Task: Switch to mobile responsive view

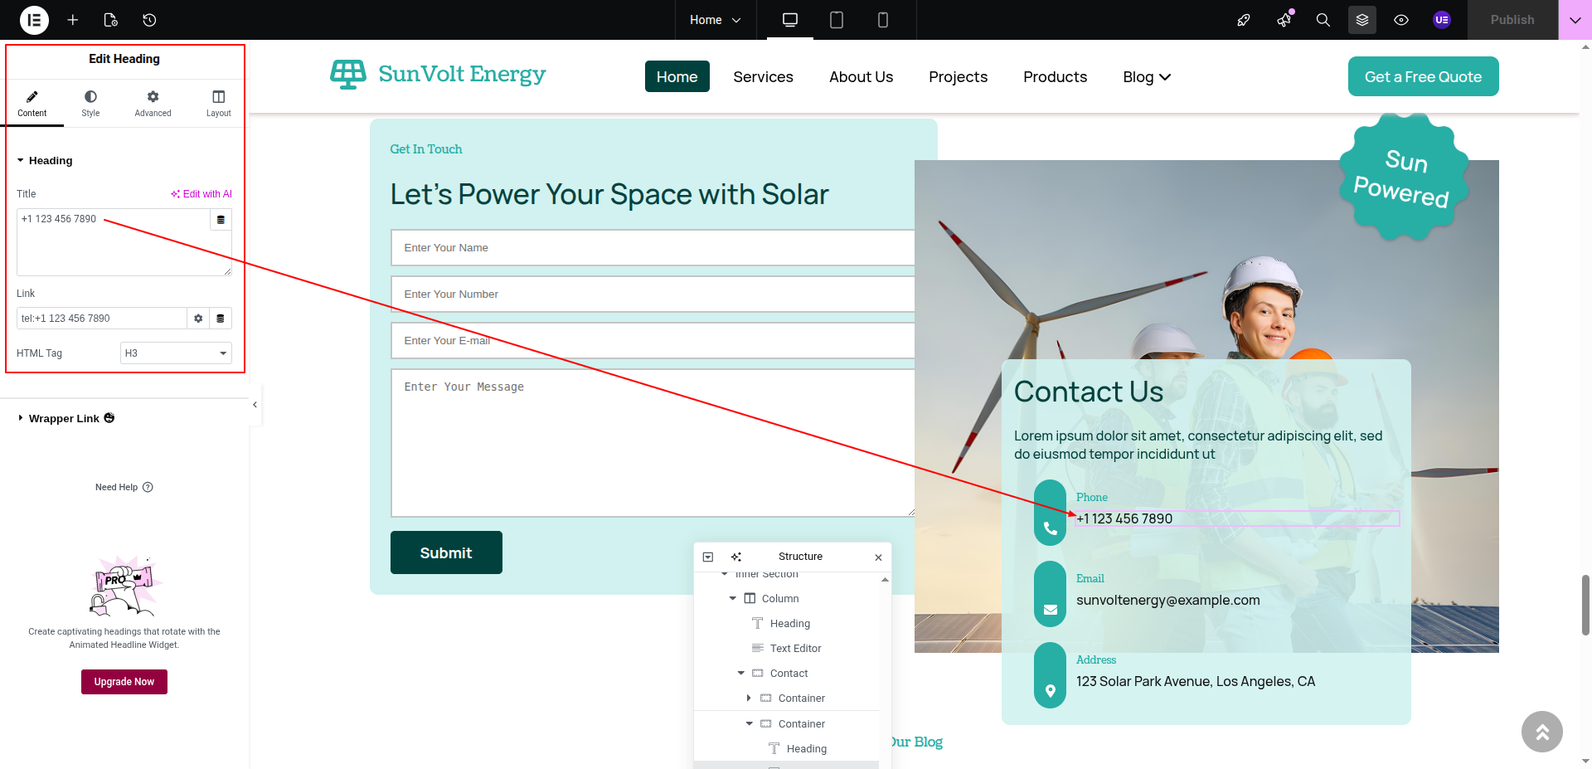Action: [883, 20]
